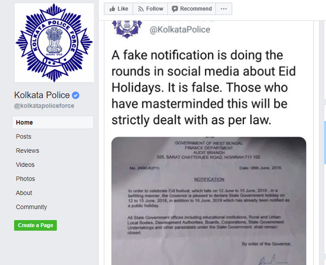Open the Videos section
The image size is (326, 265).
click(25, 164)
